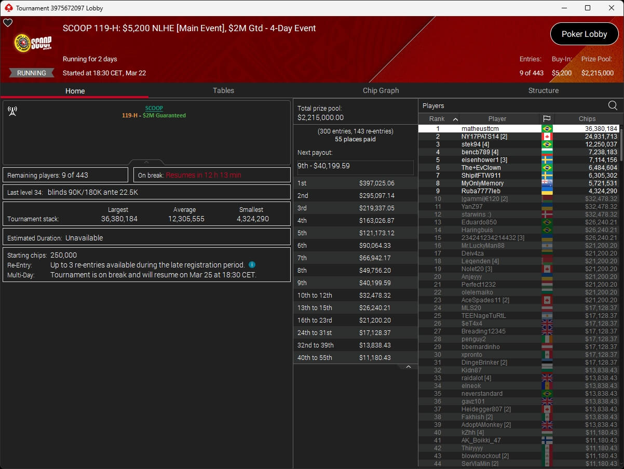Click the re-entry info icon
This screenshot has width=624, height=469.
click(252, 265)
